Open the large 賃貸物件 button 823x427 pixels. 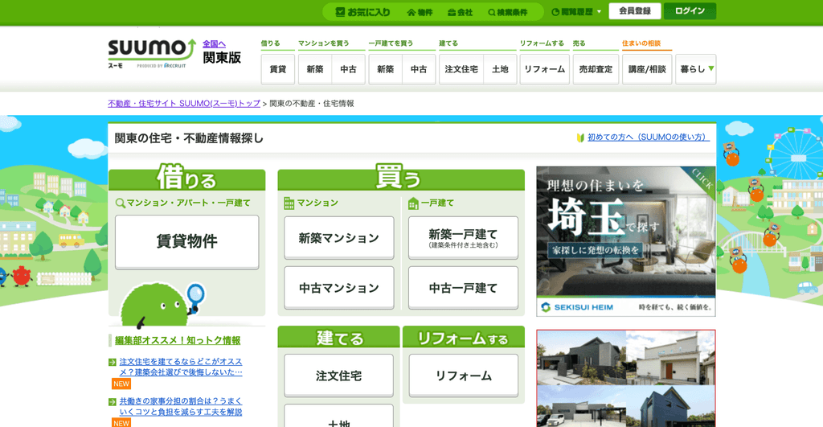pos(186,241)
